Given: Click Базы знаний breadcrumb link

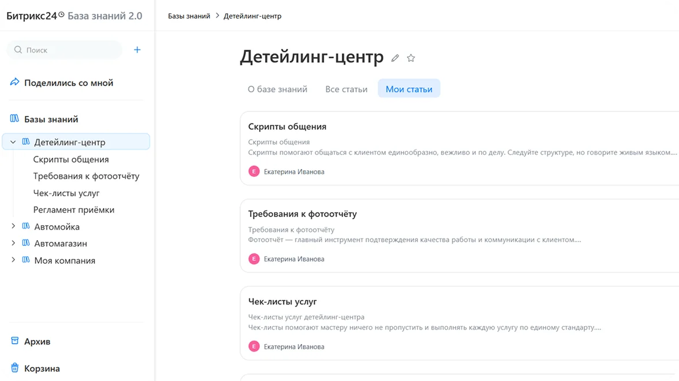Looking at the screenshot, I should [x=189, y=16].
